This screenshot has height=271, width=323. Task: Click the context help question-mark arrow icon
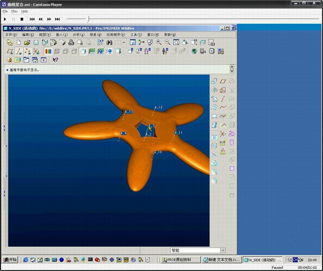(x=55, y=60)
